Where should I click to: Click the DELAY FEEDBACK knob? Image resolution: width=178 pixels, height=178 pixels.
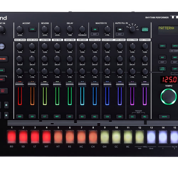tap(82, 29)
